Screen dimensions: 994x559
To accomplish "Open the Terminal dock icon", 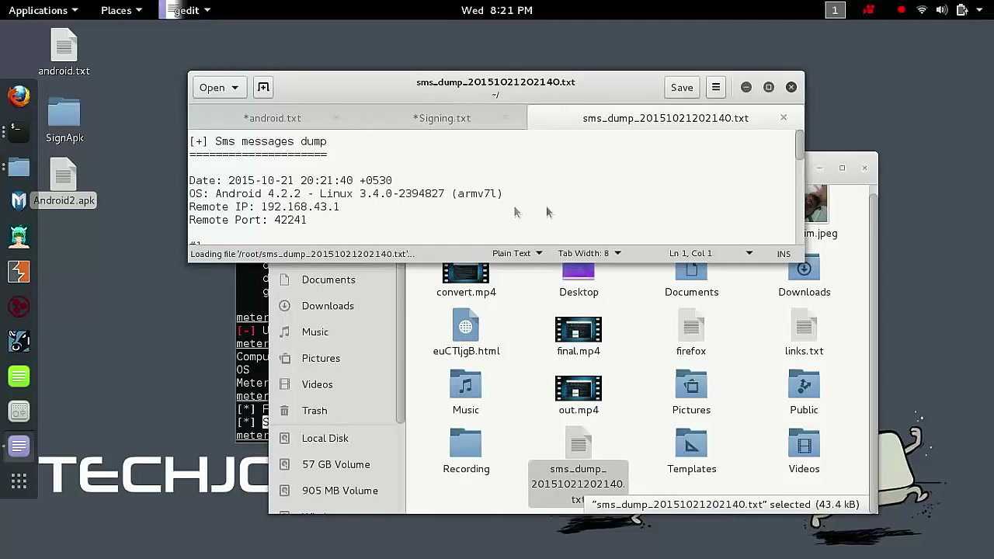I will coord(19,131).
